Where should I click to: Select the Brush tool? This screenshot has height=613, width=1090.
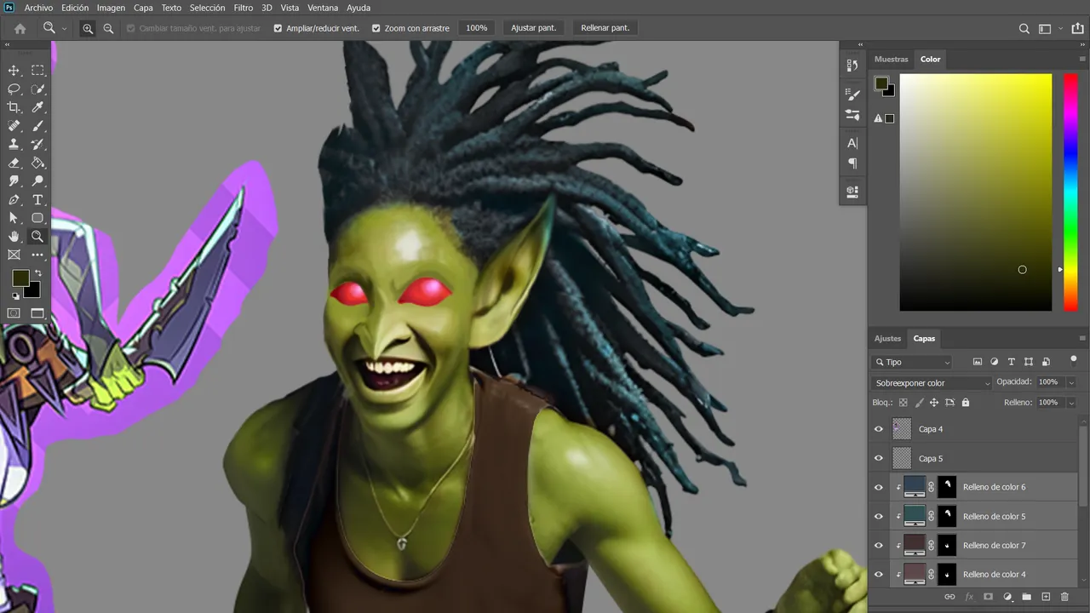37,126
